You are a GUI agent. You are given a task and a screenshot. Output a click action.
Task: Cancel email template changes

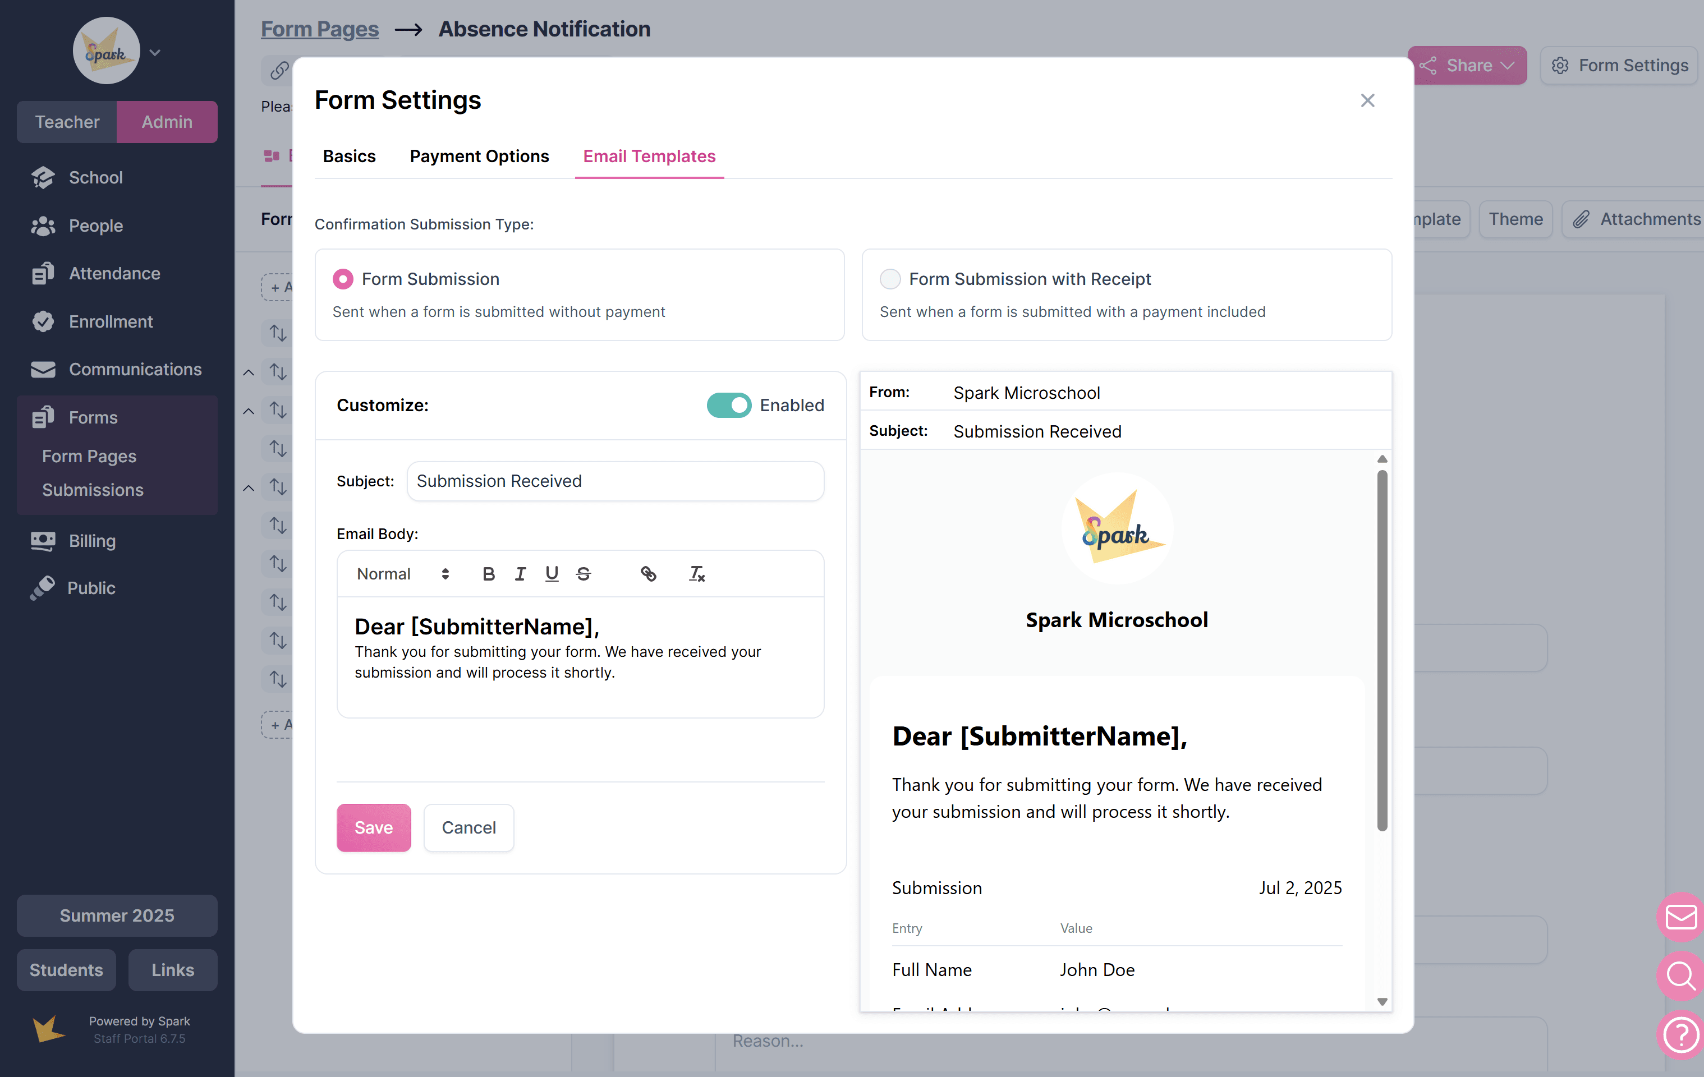tap(469, 827)
